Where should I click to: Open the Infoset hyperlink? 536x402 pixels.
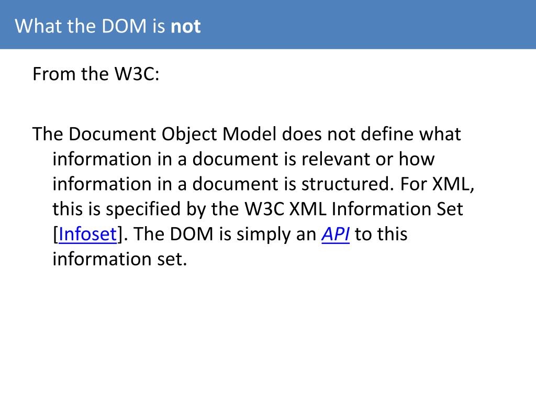[88, 234]
